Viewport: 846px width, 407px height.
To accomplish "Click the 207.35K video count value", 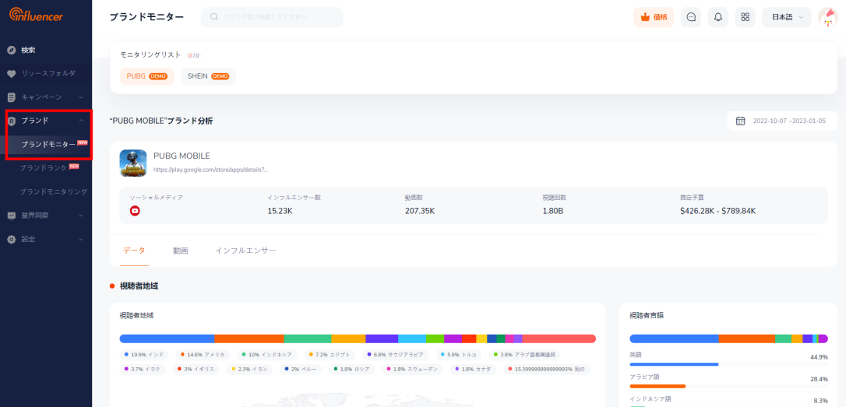I will click(x=420, y=211).
